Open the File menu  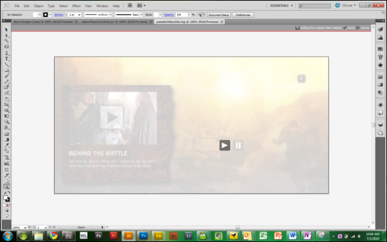click(x=17, y=6)
